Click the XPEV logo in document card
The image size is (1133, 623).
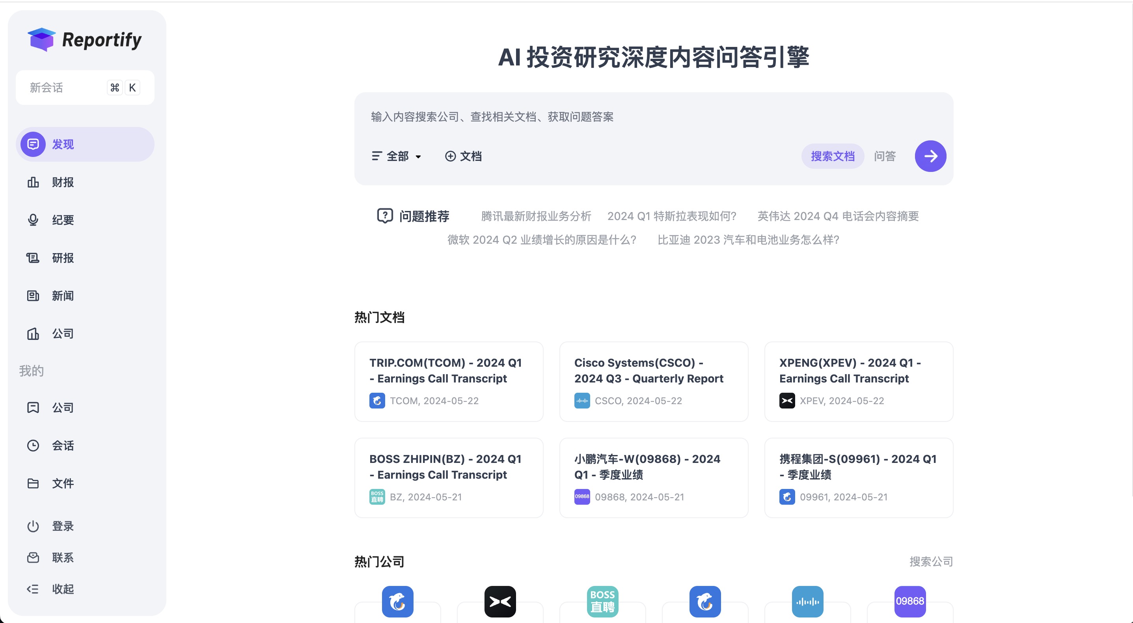(x=787, y=401)
